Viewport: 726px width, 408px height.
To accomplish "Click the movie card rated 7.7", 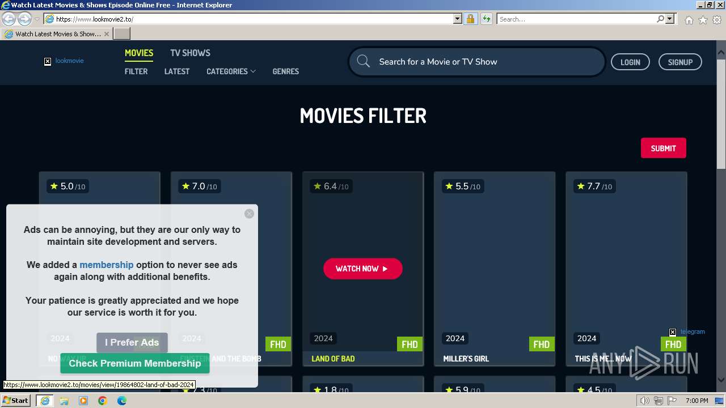I will pyautogui.click(x=626, y=269).
